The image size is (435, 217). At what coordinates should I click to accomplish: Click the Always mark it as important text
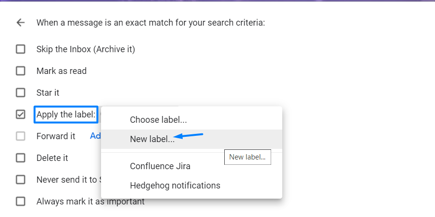pyautogui.click(x=90, y=202)
